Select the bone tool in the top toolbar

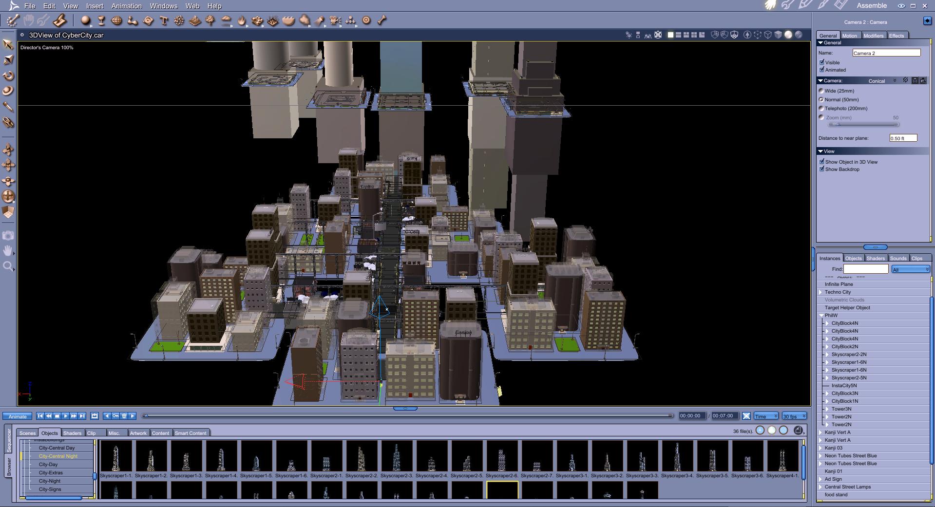[382, 20]
